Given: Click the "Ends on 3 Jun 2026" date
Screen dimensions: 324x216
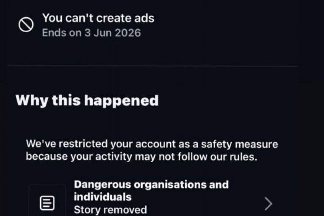Looking at the screenshot, I should point(91,33).
